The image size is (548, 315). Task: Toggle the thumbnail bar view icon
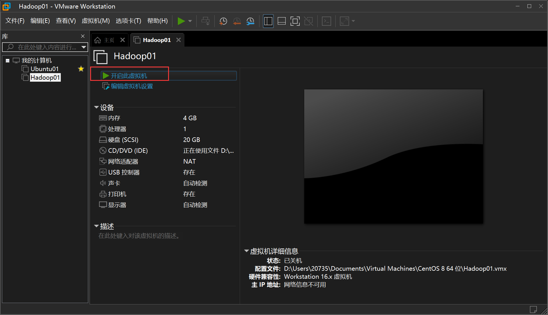pos(282,21)
